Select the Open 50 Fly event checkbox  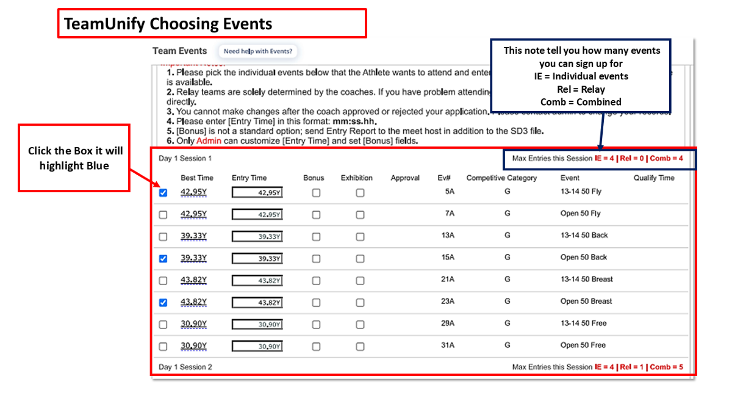click(x=163, y=215)
